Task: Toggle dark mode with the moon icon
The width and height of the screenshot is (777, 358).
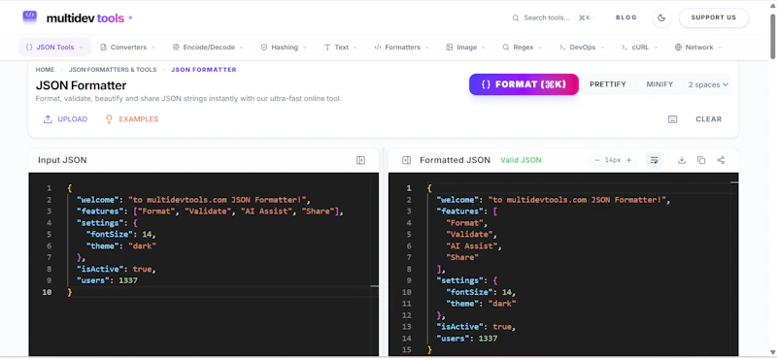Action: 661,17
